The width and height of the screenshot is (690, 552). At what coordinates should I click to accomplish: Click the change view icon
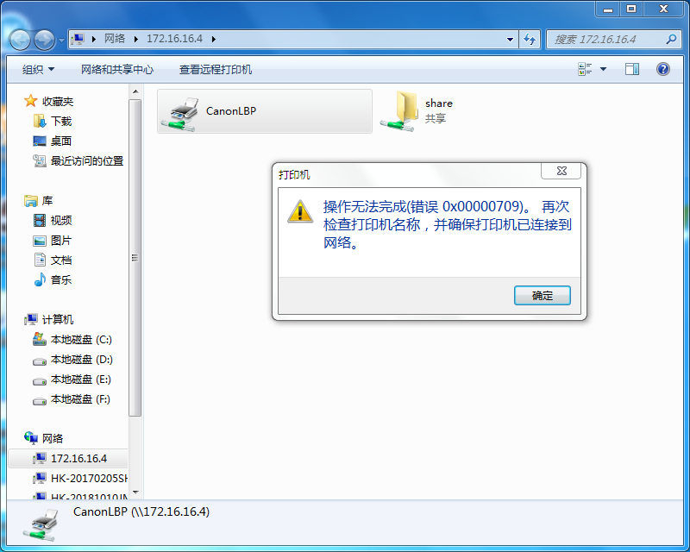585,69
